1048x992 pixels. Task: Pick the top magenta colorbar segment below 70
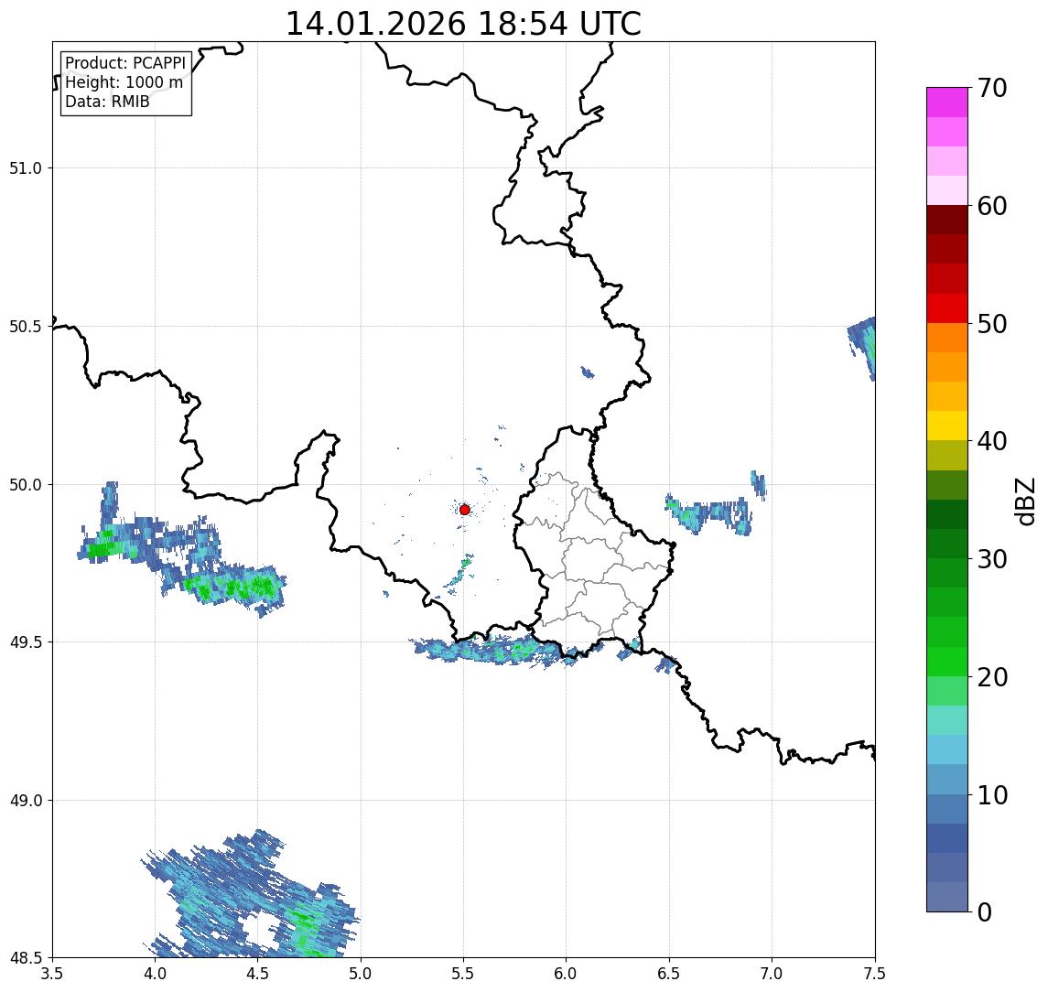pyautogui.click(x=947, y=102)
